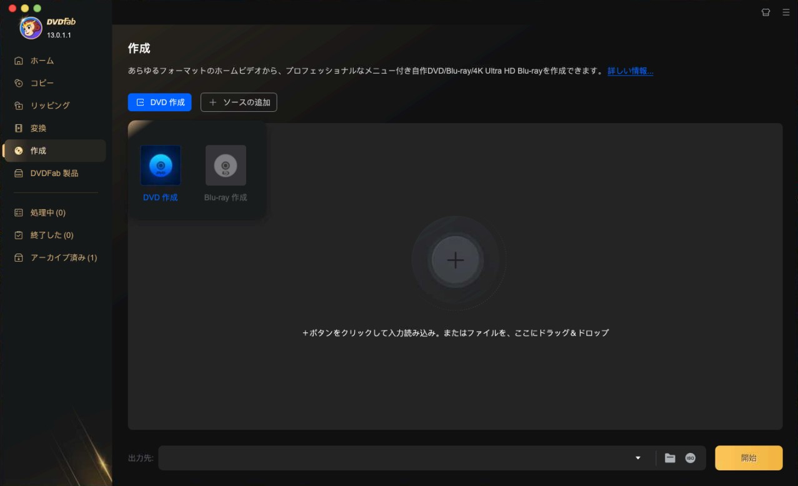View 終了した (0) task list
The height and width of the screenshot is (486, 798).
54,235
